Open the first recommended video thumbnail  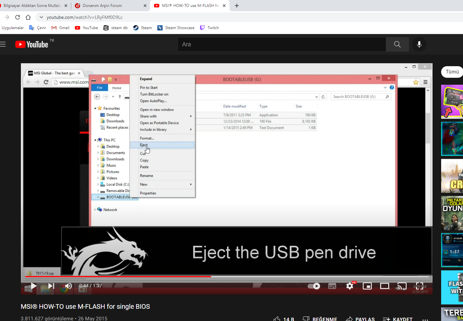(x=452, y=102)
